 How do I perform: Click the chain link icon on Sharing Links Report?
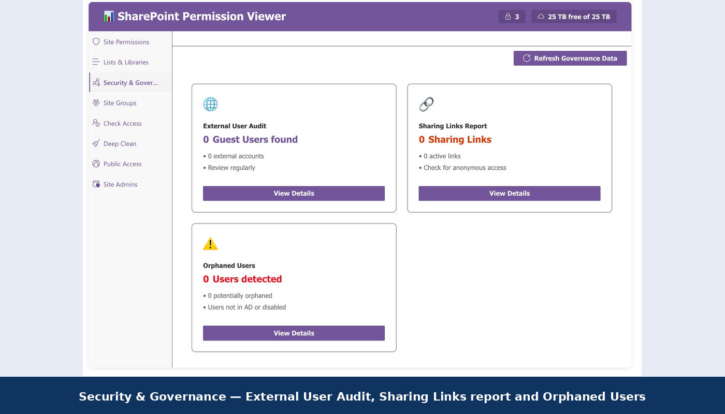coord(426,104)
